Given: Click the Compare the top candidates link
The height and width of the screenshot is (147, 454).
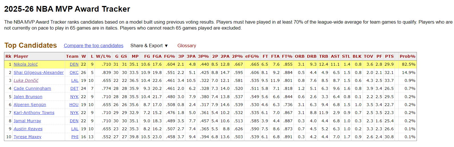Looking at the screenshot, I should pos(93,45).
